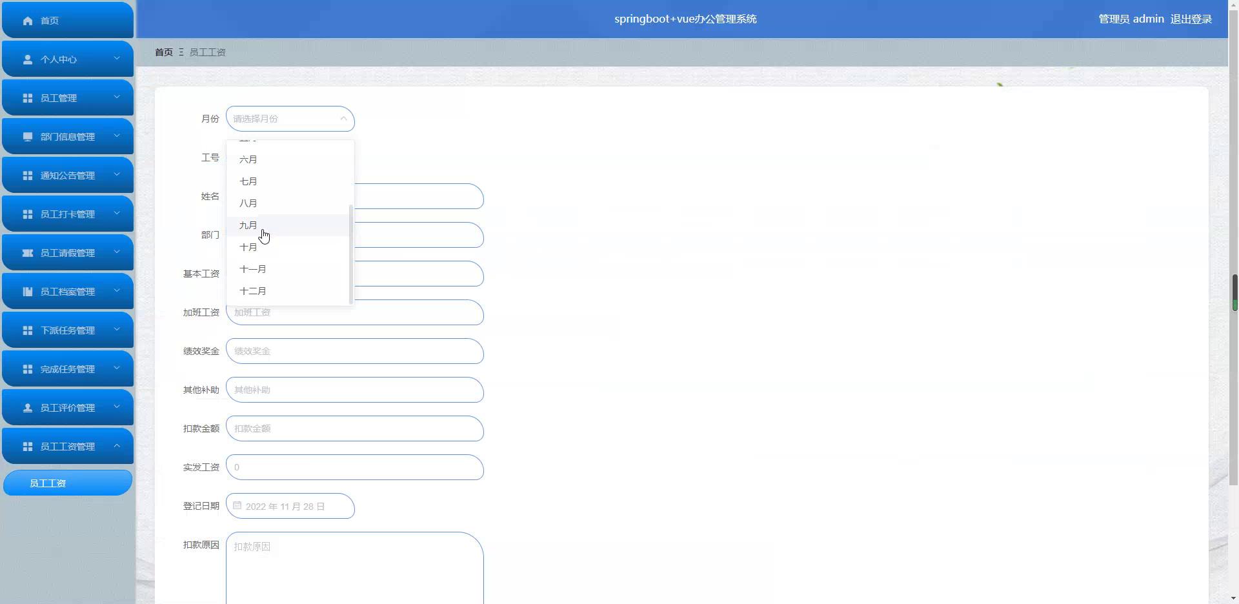Click the grid icon beside 员工工资管理

pos(28,447)
